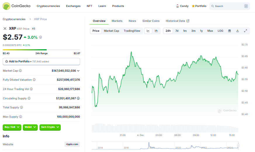Open NFT nav menu

(x=89, y=6)
